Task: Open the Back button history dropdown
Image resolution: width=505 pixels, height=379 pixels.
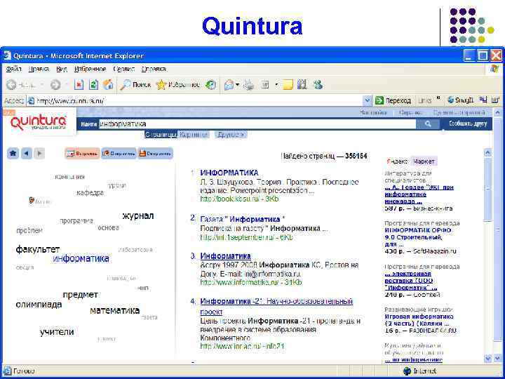Action: 42,85
